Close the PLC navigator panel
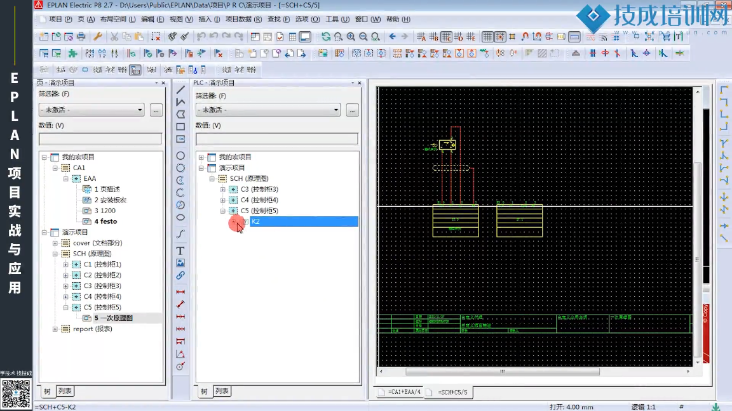Viewport: 732px width, 411px height. tap(360, 82)
